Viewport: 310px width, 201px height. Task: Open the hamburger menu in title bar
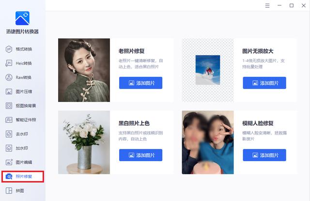tap(267, 5)
